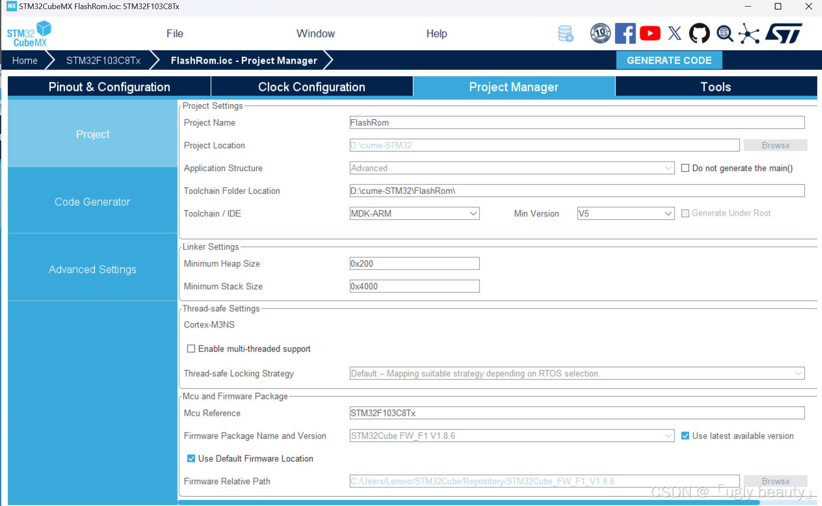The image size is (822, 506).
Task: Toggle Generate Under Root checkbox
Action: [x=685, y=213]
